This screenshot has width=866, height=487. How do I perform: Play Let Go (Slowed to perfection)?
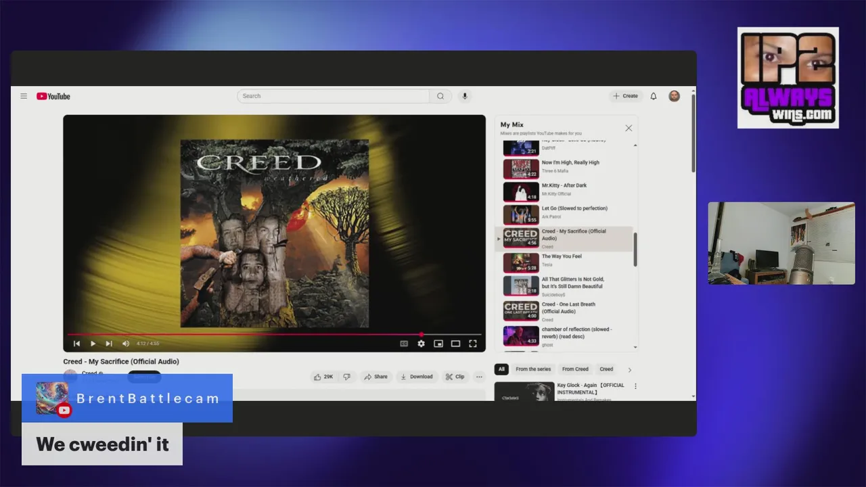coord(565,214)
